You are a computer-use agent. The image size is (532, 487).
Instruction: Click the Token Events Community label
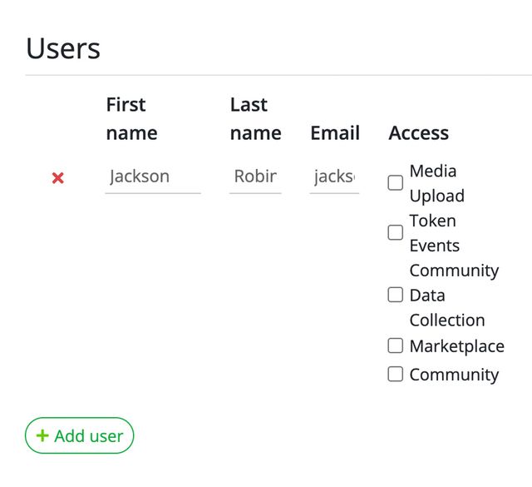point(453,246)
